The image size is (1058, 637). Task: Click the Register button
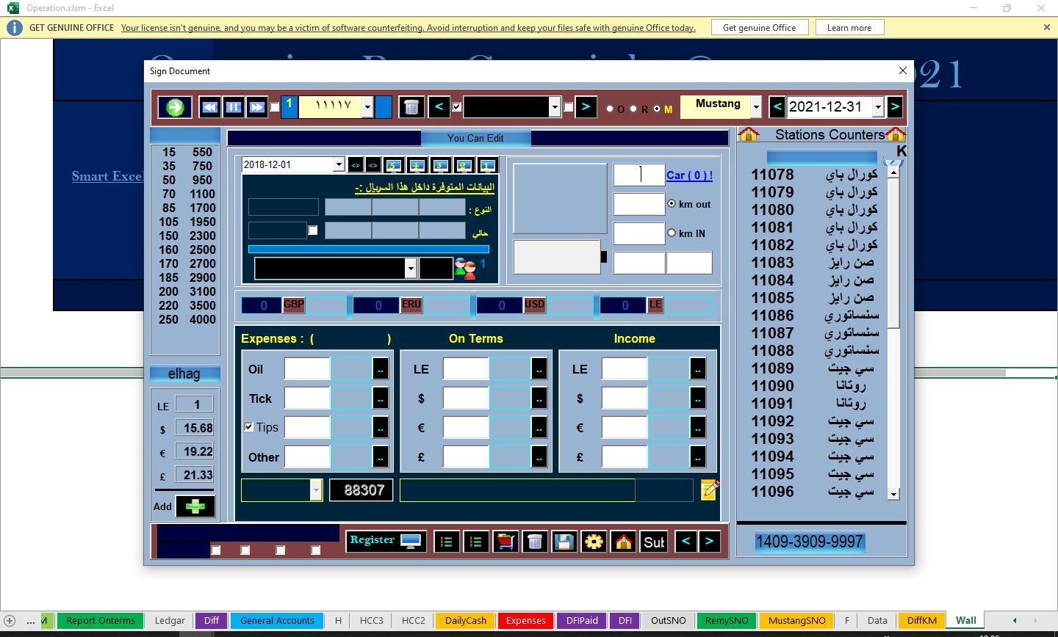pyautogui.click(x=385, y=541)
